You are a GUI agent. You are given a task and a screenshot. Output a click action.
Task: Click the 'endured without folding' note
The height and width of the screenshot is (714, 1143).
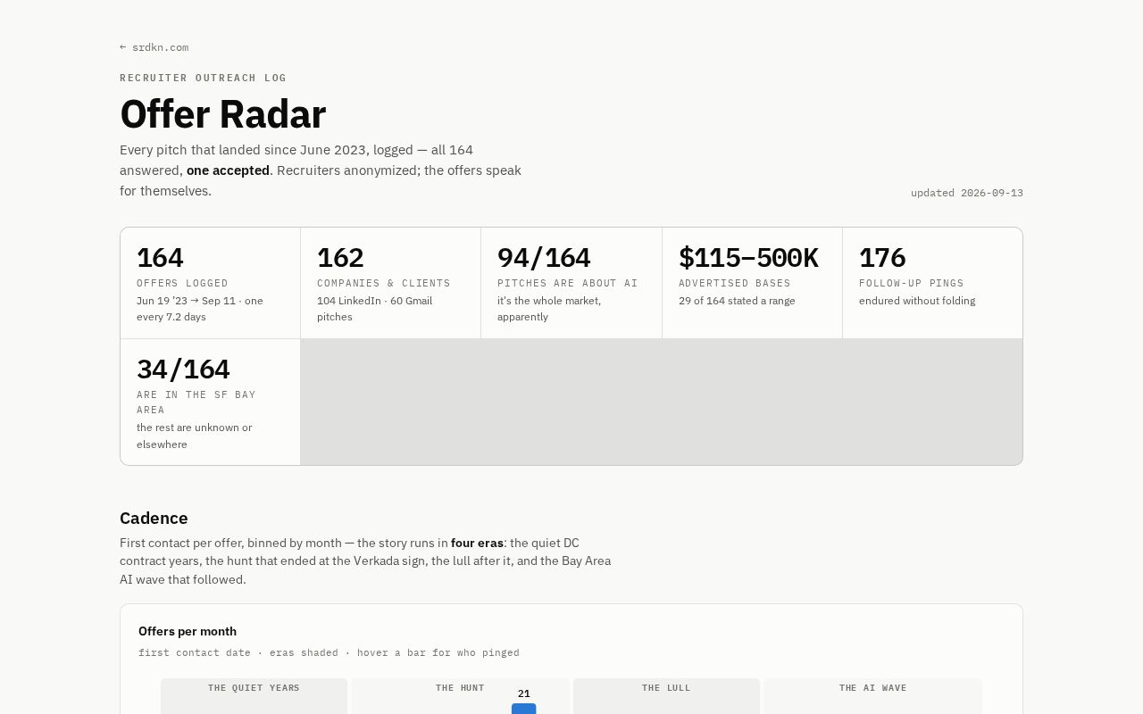tap(917, 301)
